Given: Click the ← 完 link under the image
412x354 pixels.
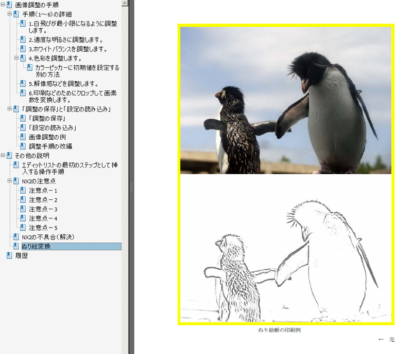Looking at the screenshot, I should tap(386, 340).
